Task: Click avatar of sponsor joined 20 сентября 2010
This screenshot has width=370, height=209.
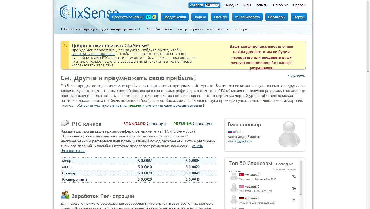Action: (x=234, y=177)
